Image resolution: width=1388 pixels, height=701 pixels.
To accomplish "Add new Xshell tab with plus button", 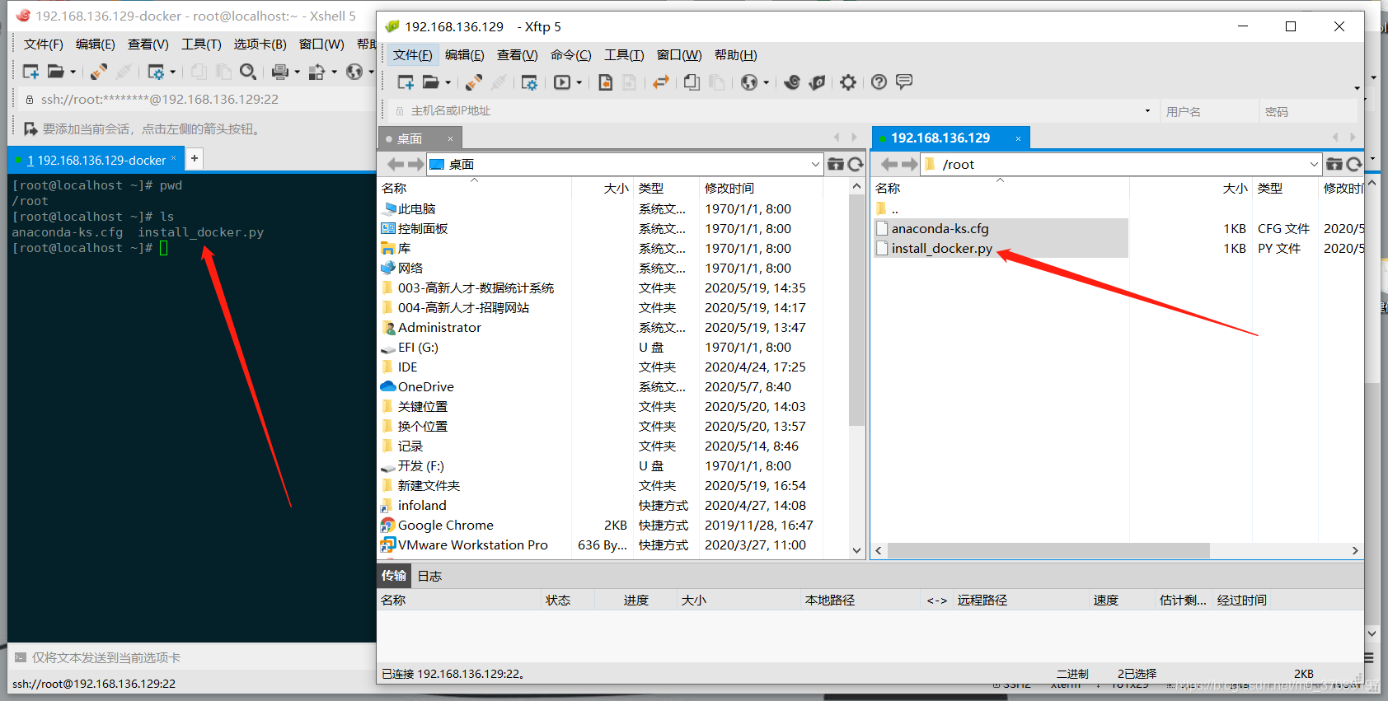I will (x=195, y=158).
